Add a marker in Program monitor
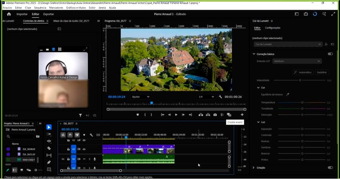The height and width of the screenshot is (179, 340). coord(138,115)
